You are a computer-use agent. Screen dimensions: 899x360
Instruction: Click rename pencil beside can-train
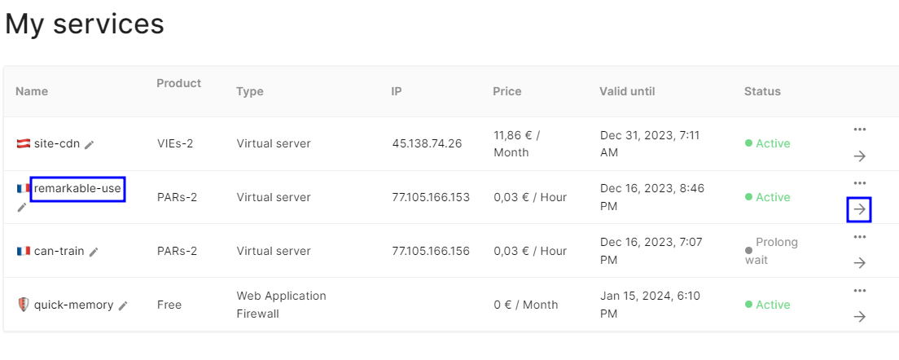click(94, 252)
